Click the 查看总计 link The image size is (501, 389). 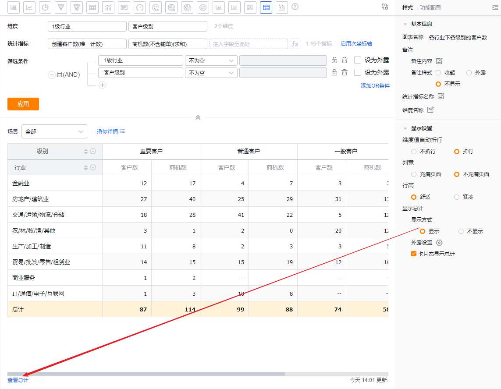pyautogui.click(x=18, y=380)
